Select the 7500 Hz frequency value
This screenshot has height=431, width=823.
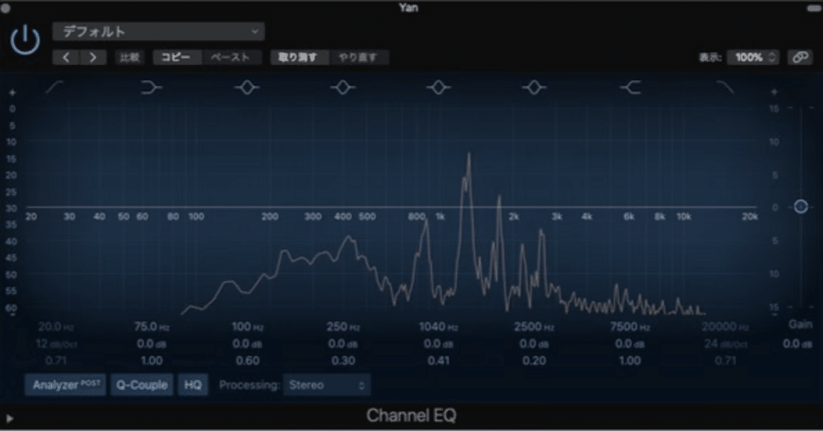pos(629,327)
